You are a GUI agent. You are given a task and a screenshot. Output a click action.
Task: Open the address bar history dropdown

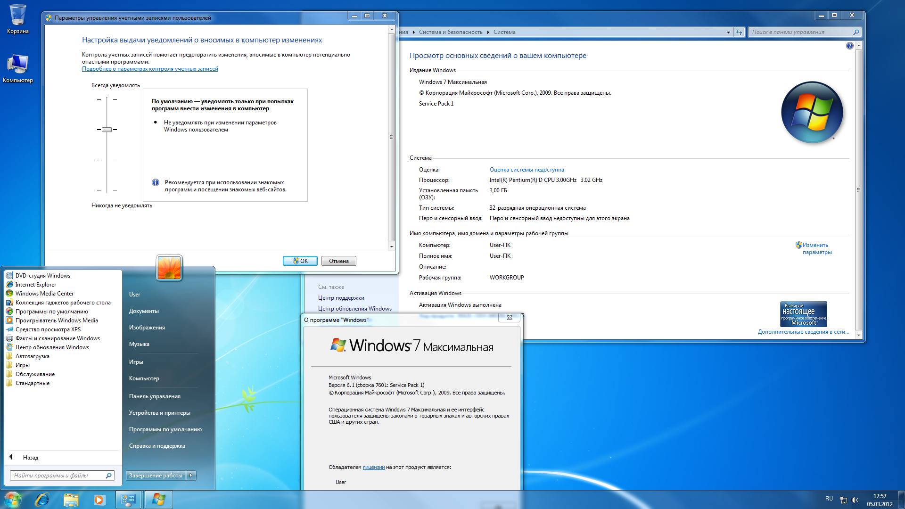(728, 32)
